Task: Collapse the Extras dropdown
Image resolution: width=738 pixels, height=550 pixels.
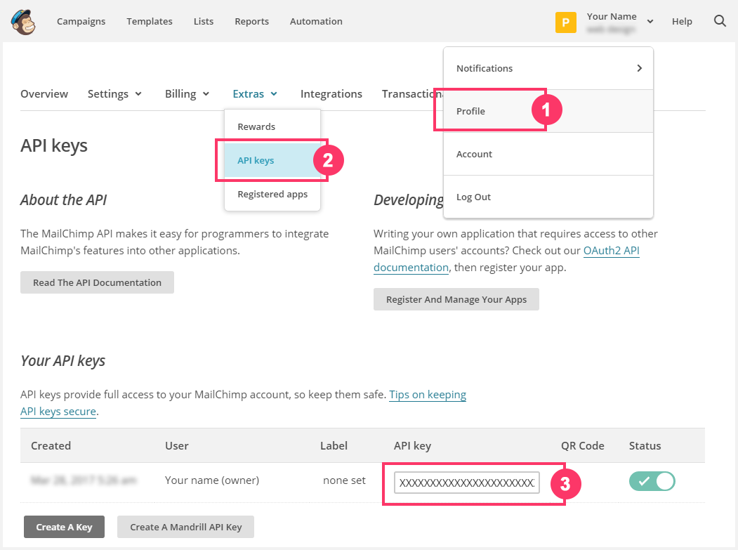Action: [x=255, y=93]
